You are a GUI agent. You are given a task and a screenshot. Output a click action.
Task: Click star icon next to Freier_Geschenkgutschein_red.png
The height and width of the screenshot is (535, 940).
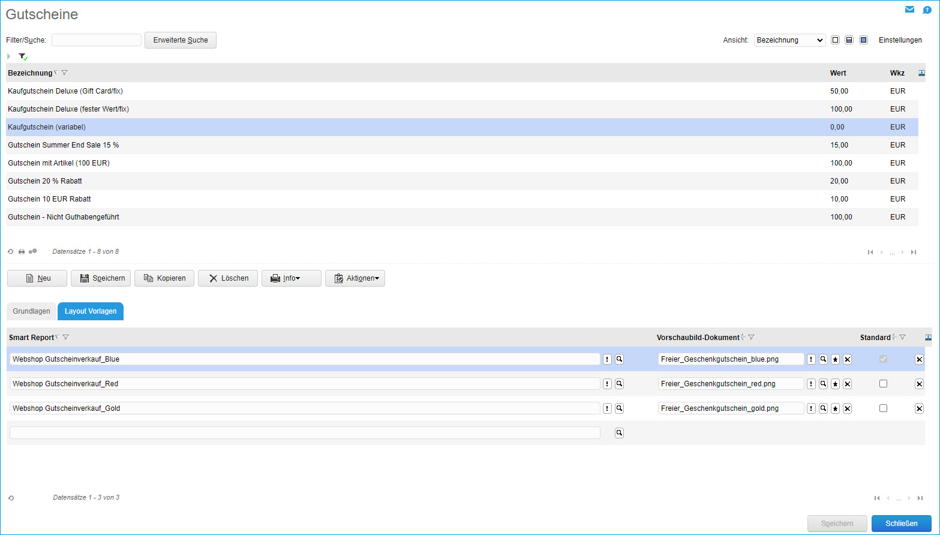click(x=835, y=384)
